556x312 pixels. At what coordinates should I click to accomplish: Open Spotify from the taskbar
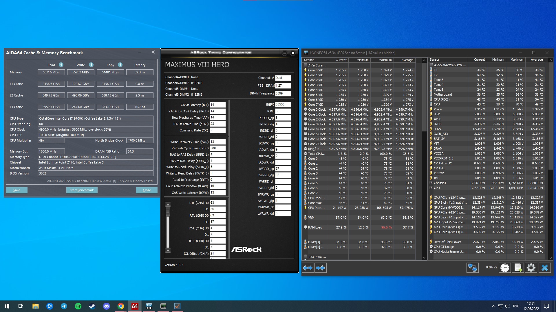(x=78, y=306)
